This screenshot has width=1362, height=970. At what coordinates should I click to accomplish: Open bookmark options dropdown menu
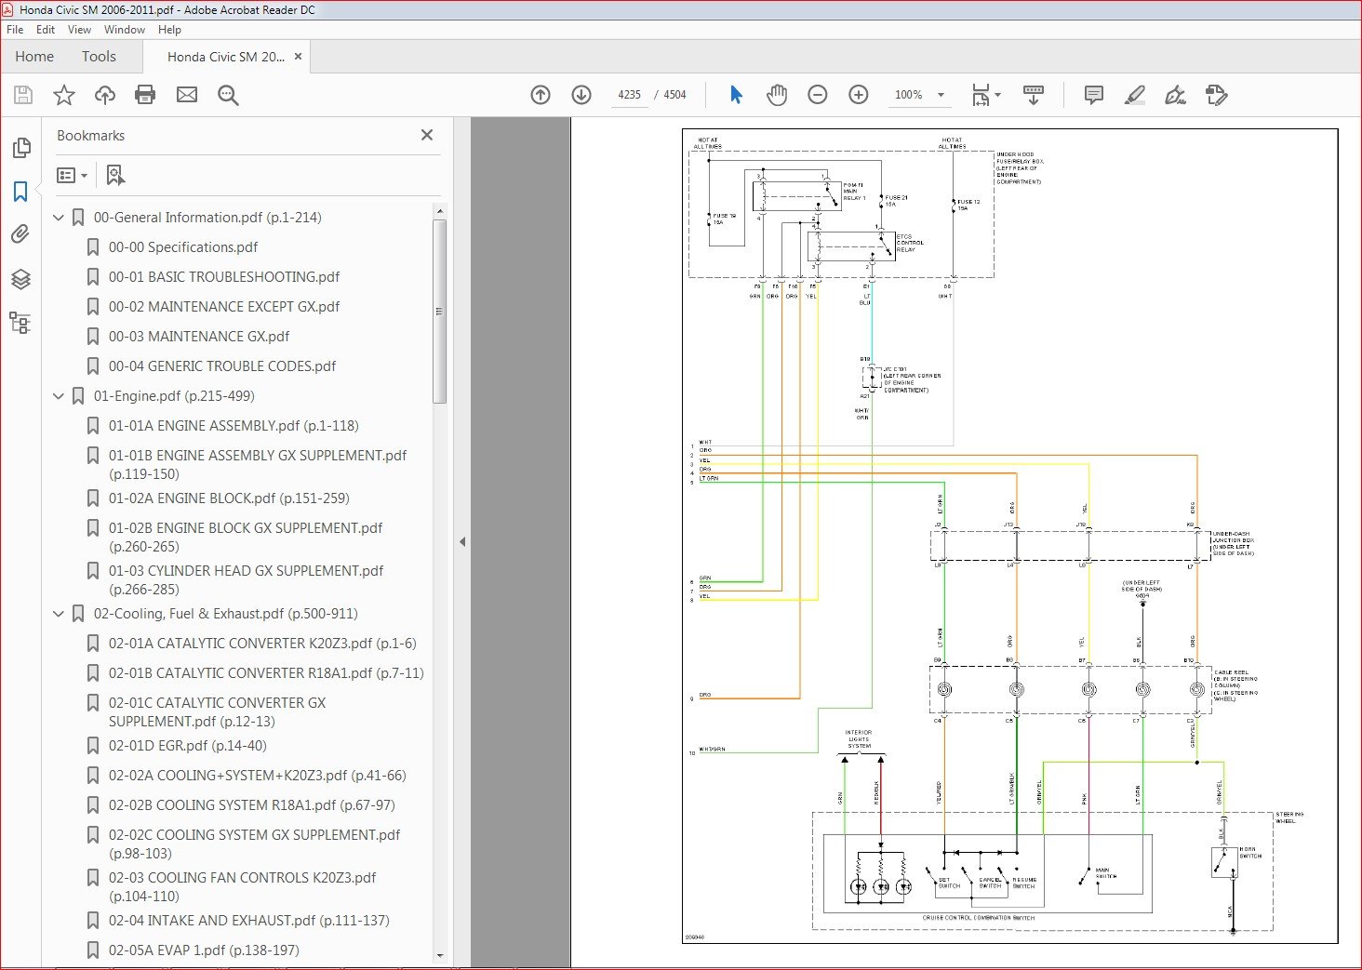(x=73, y=175)
